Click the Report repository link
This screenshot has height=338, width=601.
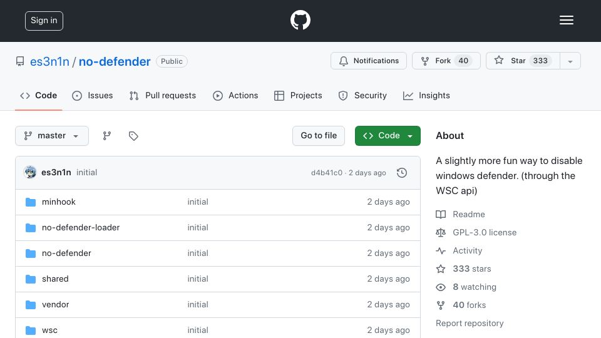[470, 324]
